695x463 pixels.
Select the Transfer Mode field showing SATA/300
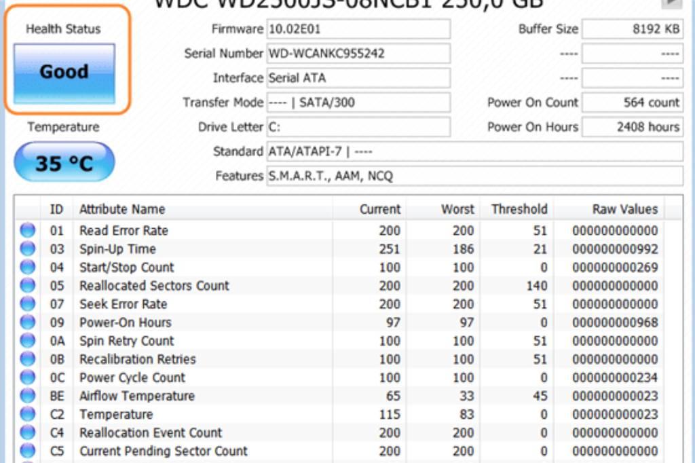point(358,103)
